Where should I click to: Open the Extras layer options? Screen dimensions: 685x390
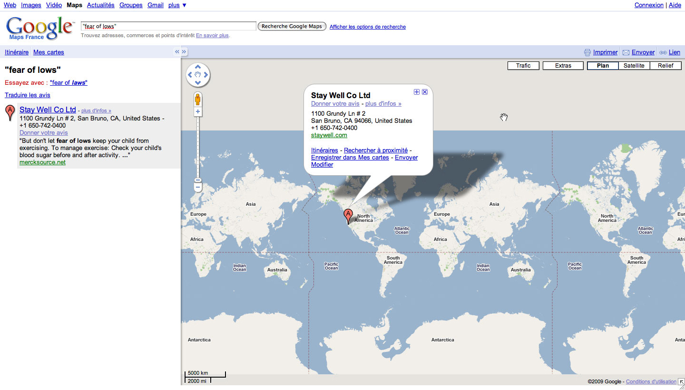tap(563, 66)
